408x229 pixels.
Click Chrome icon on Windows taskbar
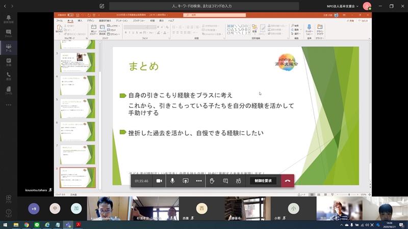(26, 224)
